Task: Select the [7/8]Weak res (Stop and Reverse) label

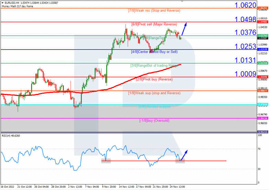Action: click(154, 10)
